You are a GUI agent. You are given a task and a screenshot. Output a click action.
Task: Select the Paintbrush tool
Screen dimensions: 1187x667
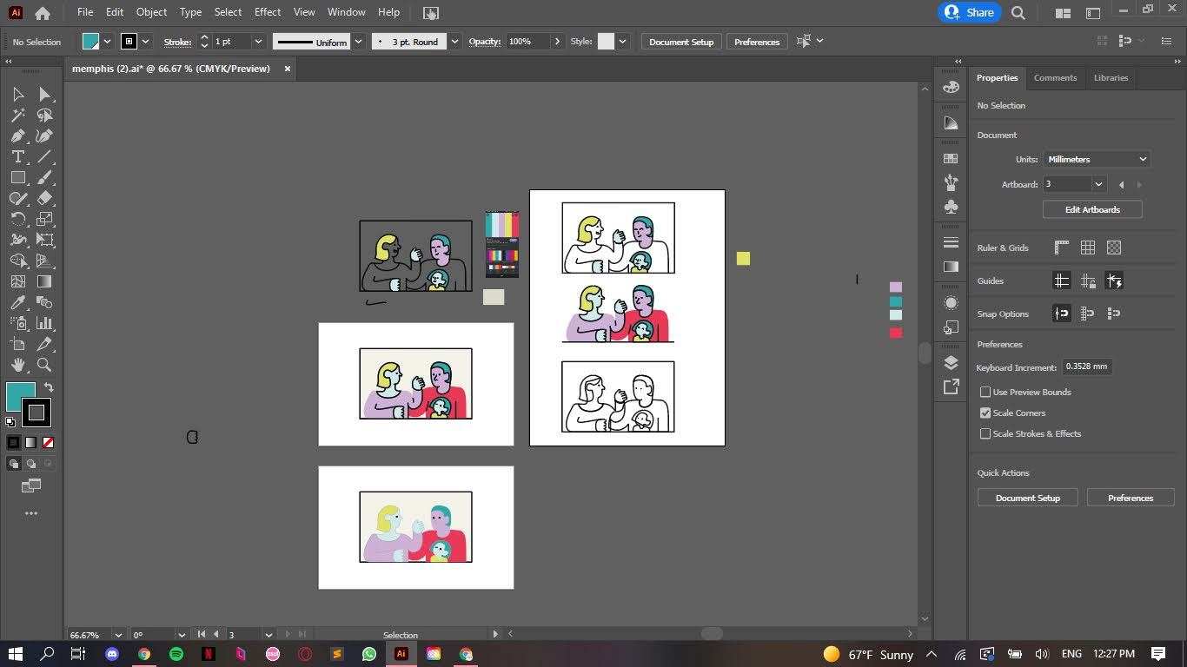(x=44, y=177)
